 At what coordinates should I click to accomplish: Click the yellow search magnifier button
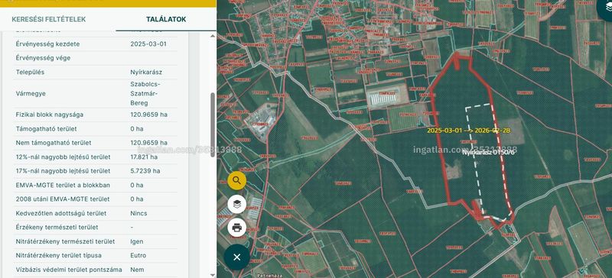[237, 180]
